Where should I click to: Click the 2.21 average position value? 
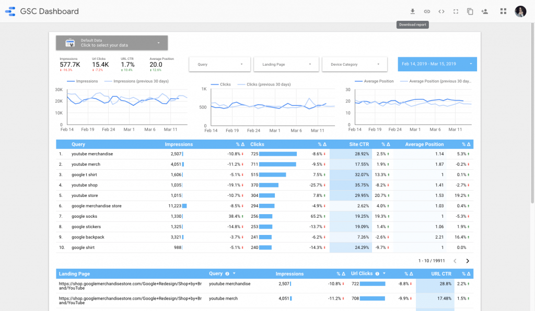439,237
